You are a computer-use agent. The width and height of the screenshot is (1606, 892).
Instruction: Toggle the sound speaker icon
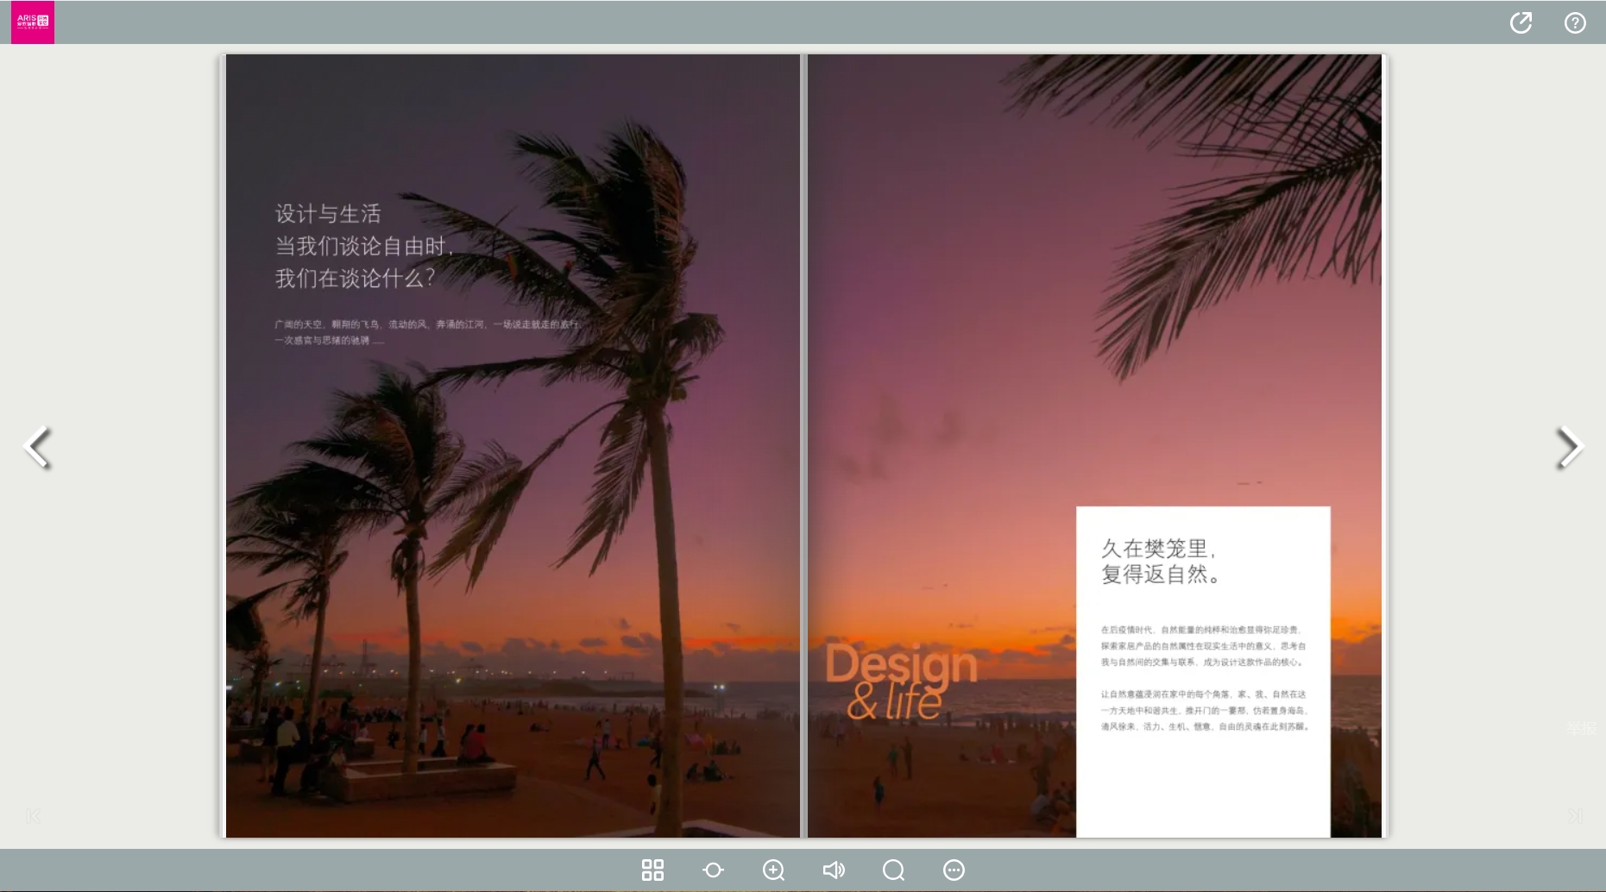point(834,870)
